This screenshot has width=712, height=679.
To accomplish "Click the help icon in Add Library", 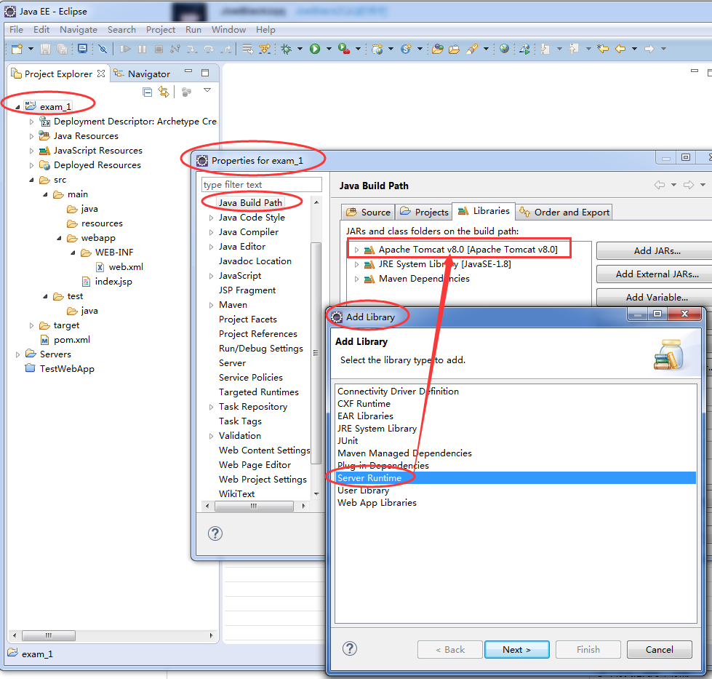I will coord(350,648).
